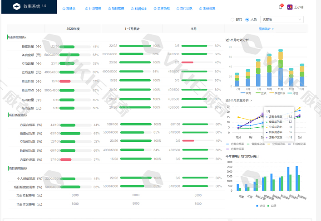
Task: Toggle 备案 legend in the 时效分析 chart
Action: pyautogui.click(x=245, y=93)
